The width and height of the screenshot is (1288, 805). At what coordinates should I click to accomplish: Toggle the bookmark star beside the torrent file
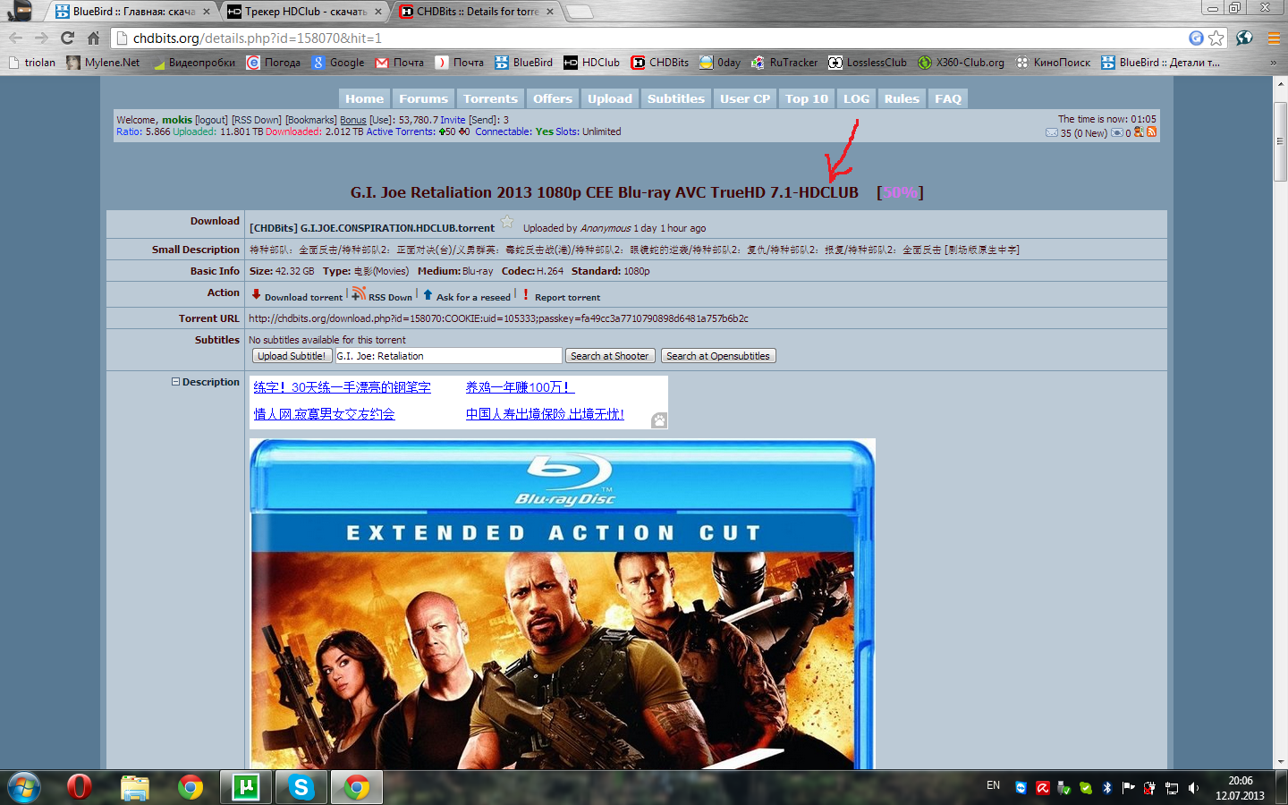(x=507, y=223)
